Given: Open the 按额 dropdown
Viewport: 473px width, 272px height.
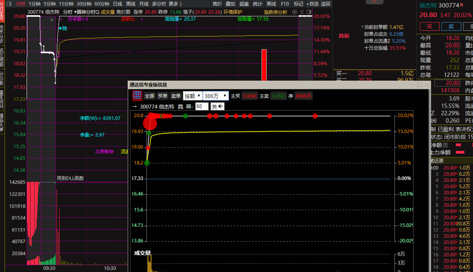Looking at the screenshot, I should pos(192,96).
